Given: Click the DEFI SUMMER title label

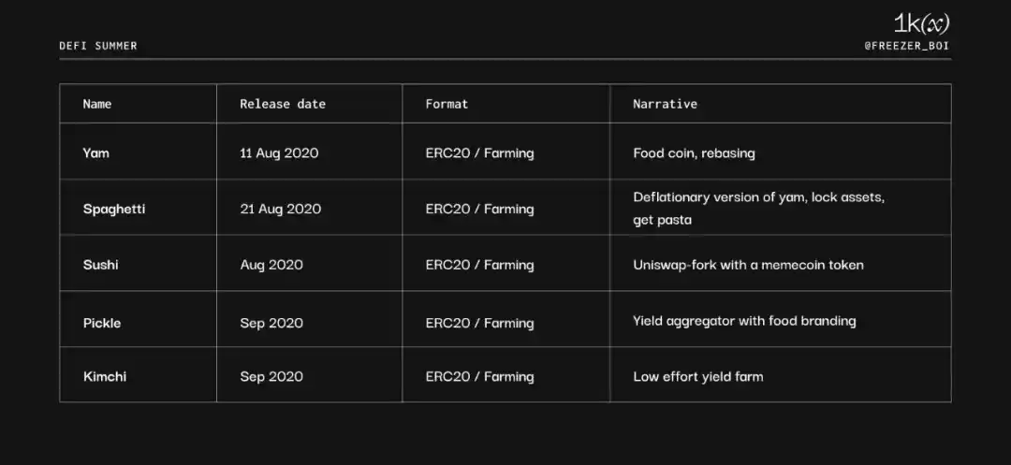Looking at the screenshot, I should [98, 46].
